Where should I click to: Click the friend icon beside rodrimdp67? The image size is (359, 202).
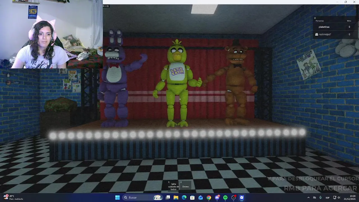[317, 34]
